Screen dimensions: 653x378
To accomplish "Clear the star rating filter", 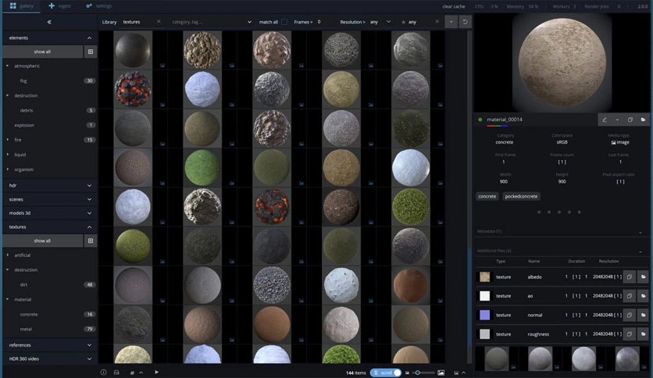I will pos(437,22).
